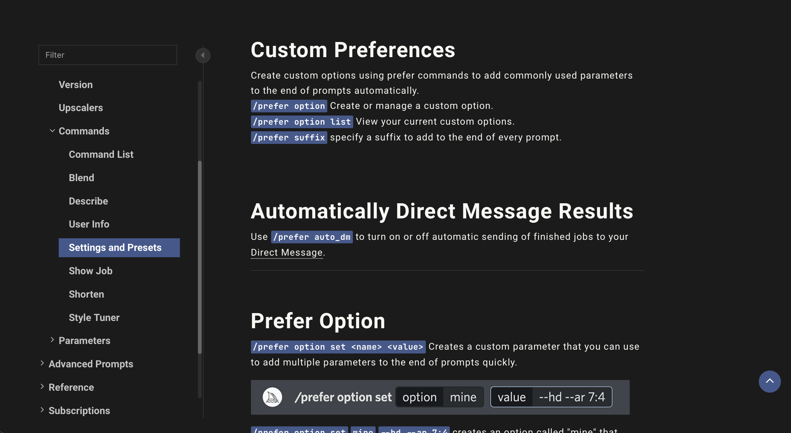The width and height of the screenshot is (791, 433).
Task: Click the Automatically Direct Message Results heading
Action: point(442,211)
